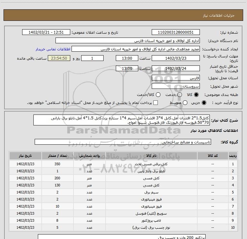Click the price validity hour 13:00 field
Image resolution: width=247 pixels, height=239 pixels.
(x=127, y=68)
